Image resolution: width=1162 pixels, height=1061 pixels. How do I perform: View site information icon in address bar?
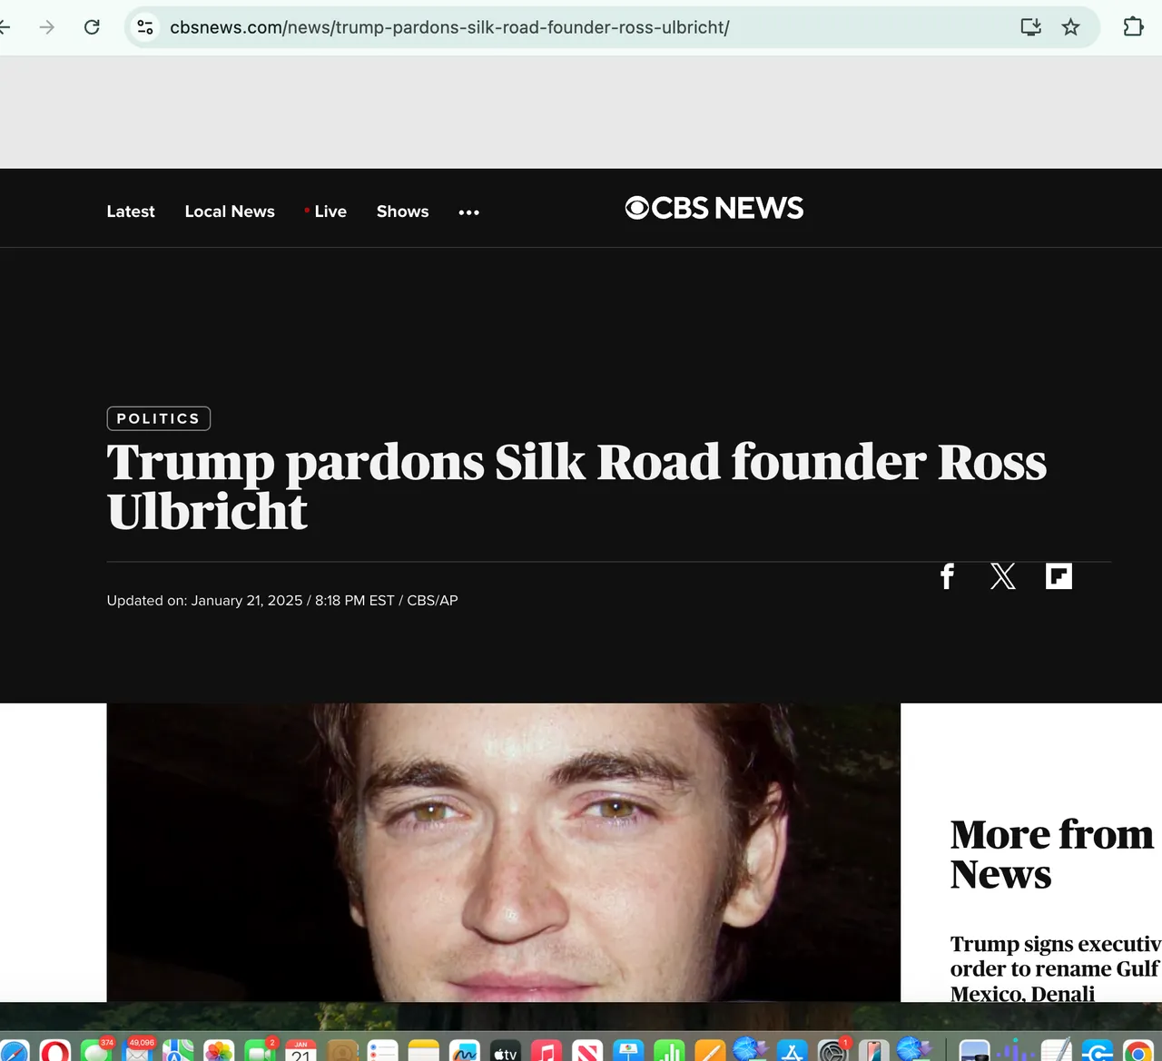click(x=145, y=27)
